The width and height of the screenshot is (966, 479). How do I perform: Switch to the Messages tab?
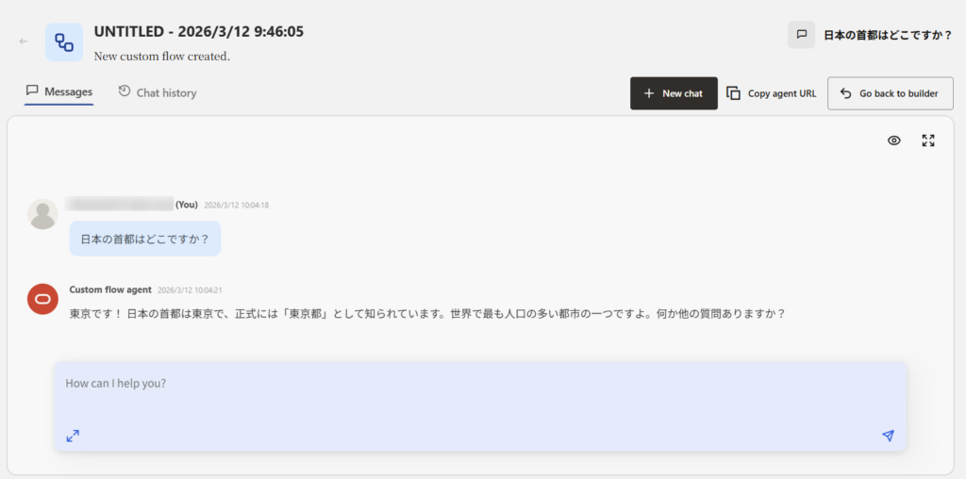[58, 92]
